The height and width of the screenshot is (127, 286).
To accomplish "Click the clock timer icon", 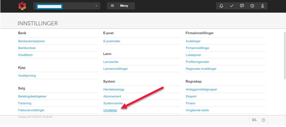I will (x=252, y=6).
